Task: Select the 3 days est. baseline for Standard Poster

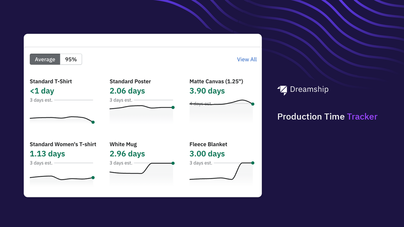Action: [122, 100]
